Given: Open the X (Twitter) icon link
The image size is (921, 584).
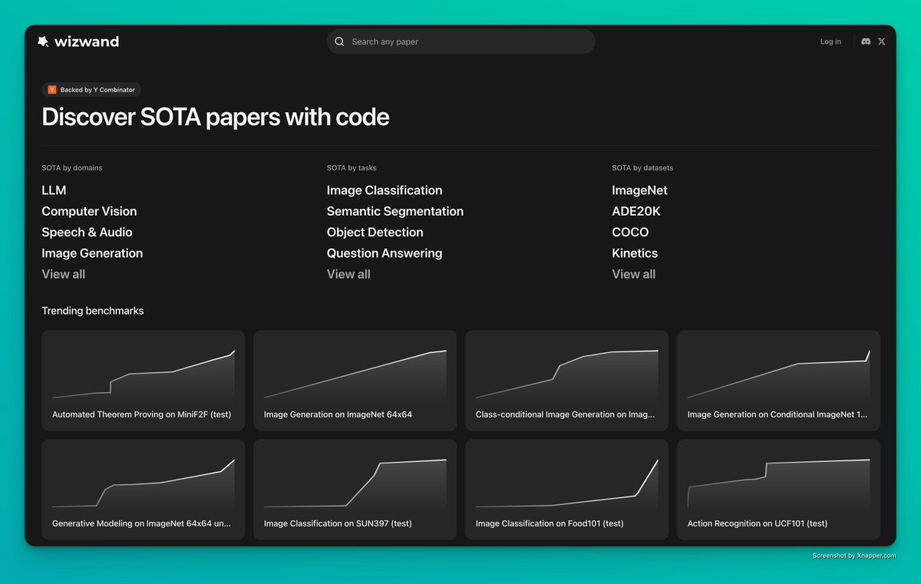Looking at the screenshot, I should [x=882, y=41].
